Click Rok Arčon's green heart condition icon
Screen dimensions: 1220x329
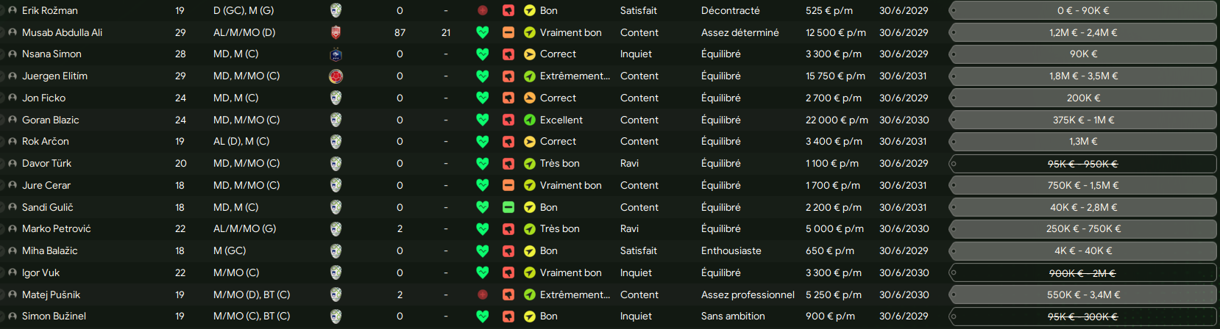[x=483, y=141]
